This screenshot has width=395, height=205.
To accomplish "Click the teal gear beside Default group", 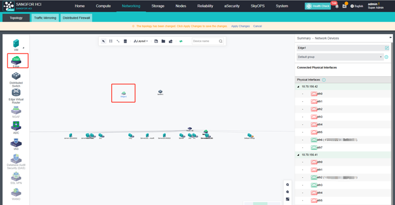I will click(386, 57).
